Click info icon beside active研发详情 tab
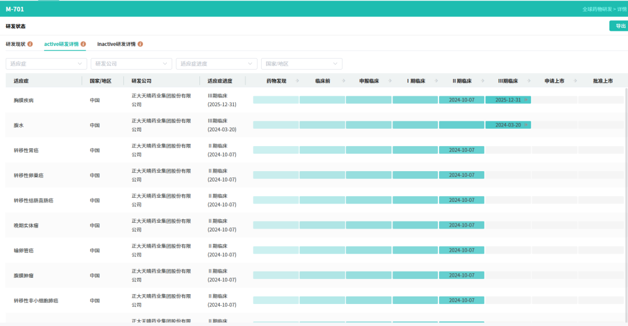Screen dimensions: 628x326 click(x=83, y=44)
